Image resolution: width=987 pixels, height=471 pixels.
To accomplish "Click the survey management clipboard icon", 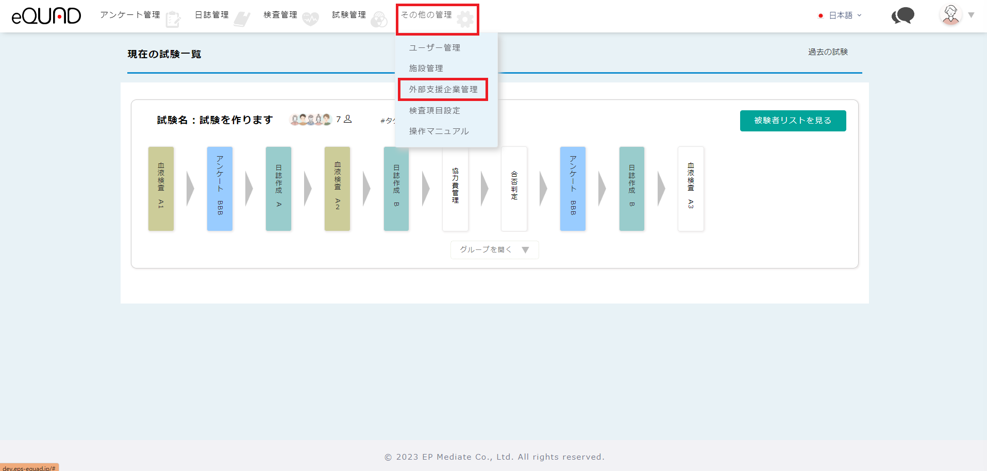I will (173, 20).
